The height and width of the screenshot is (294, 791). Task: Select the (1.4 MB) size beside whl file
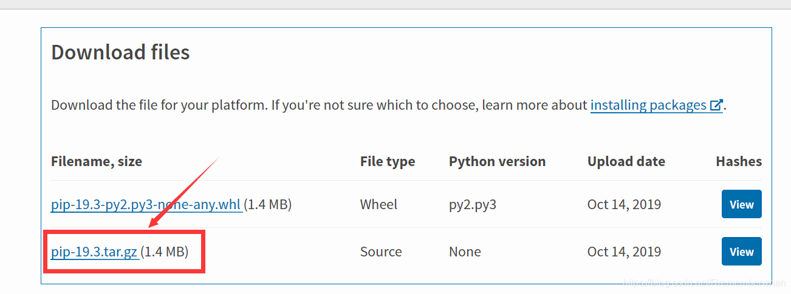pos(268,204)
